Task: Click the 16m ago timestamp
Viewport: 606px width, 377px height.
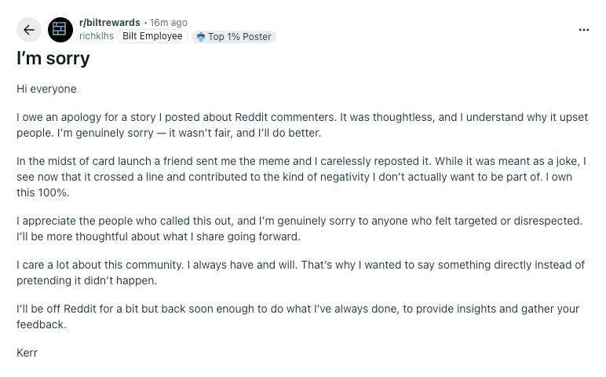Action: coord(169,23)
